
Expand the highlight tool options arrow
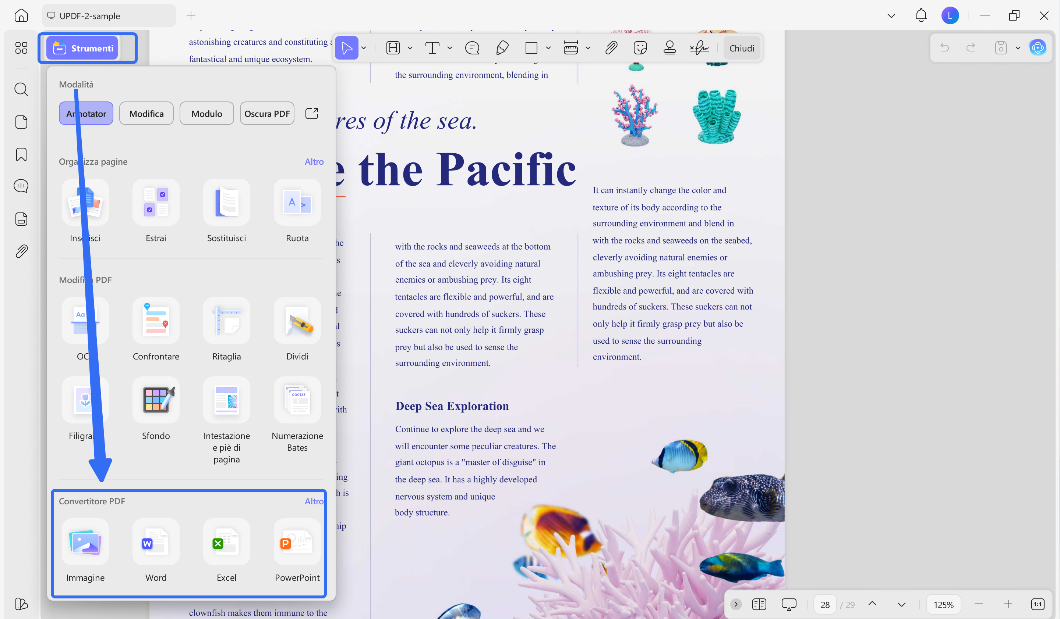tap(410, 48)
